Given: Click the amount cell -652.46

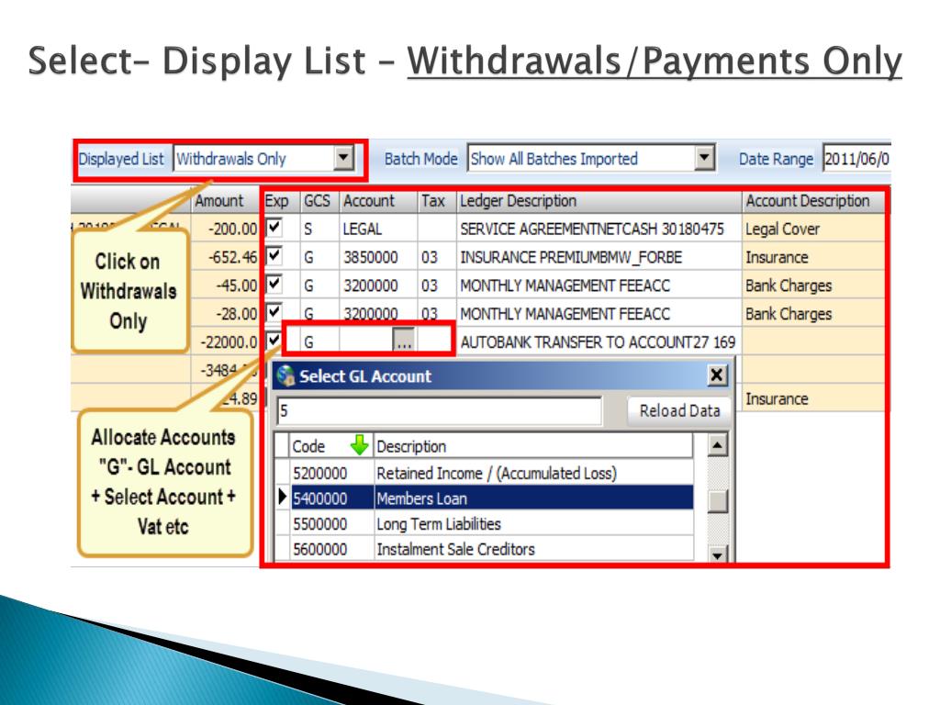Looking at the screenshot, I should pos(225,257).
